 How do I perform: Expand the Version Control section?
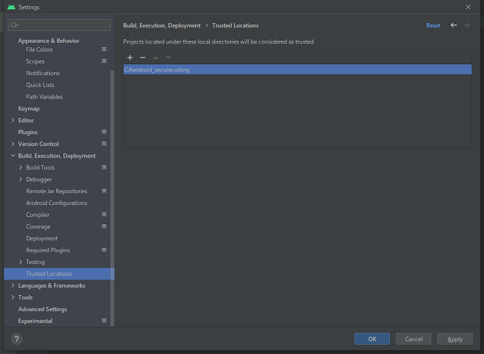(13, 144)
